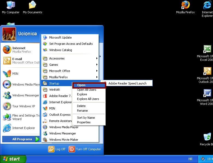Open Microsoft Update in All Programs
Image resolution: width=213 pixels, height=163 pixels.
(70, 37)
